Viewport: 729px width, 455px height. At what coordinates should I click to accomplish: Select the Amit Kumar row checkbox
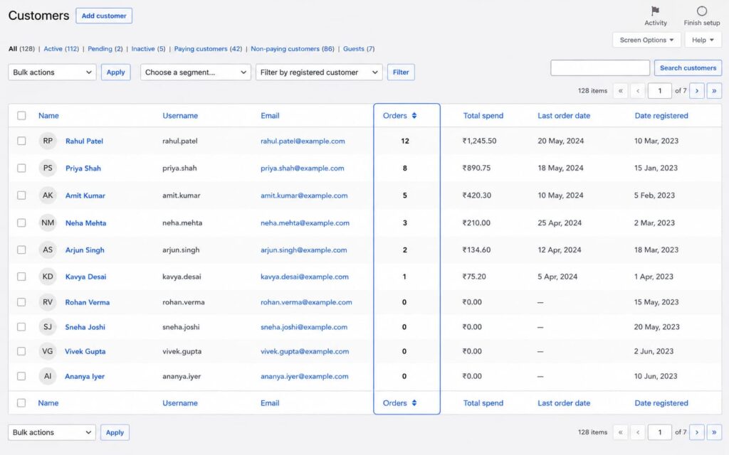click(x=21, y=196)
